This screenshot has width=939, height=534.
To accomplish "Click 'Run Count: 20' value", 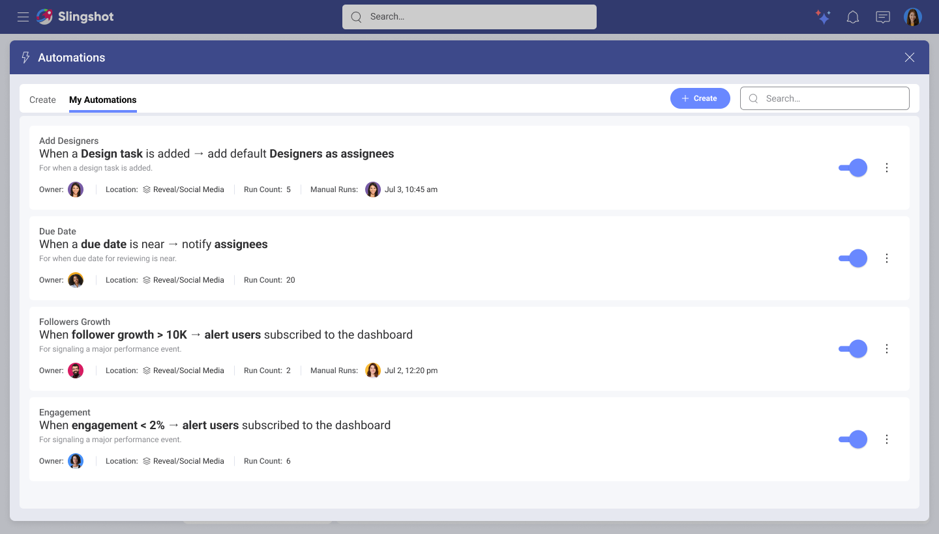I will point(269,280).
